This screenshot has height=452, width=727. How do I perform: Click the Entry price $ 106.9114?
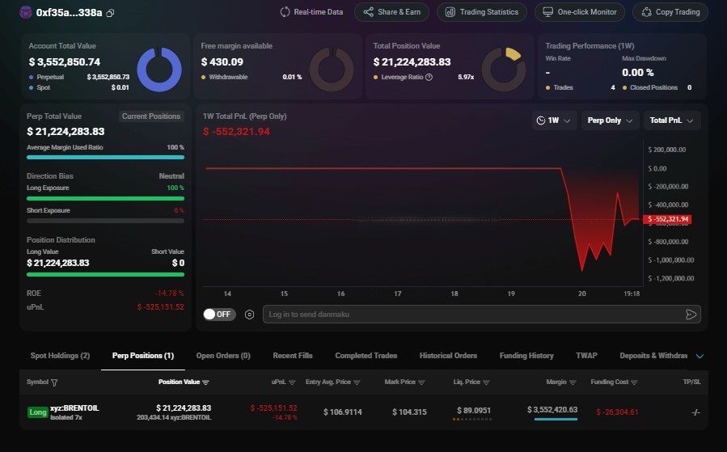point(343,412)
